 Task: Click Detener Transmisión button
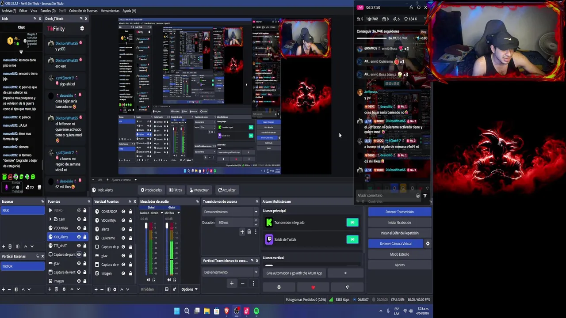pyautogui.click(x=399, y=212)
